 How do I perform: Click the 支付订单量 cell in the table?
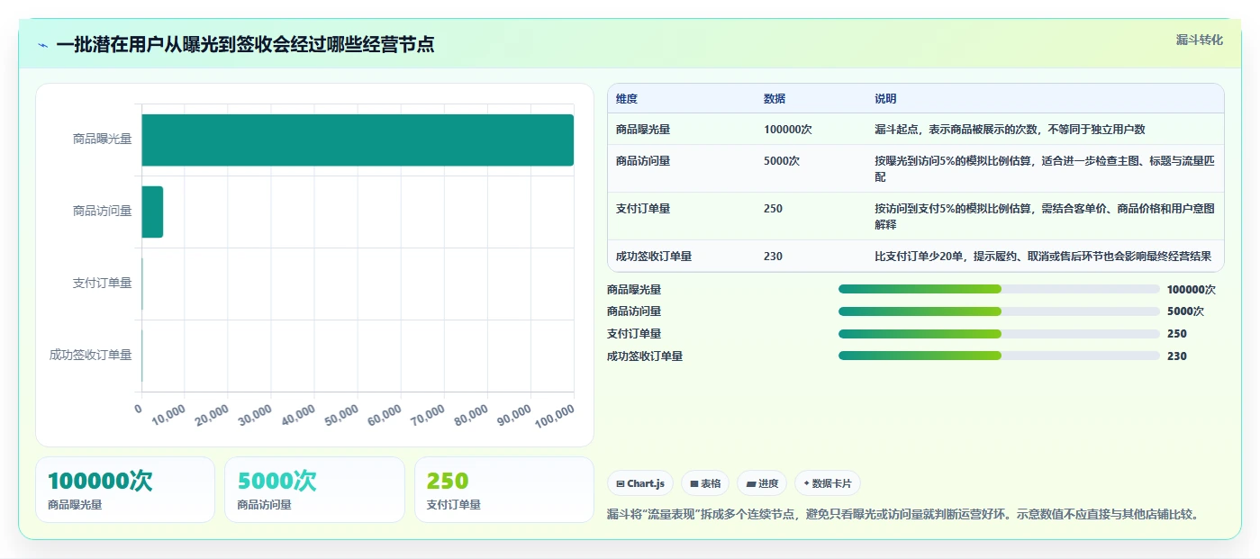tap(643, 209)
